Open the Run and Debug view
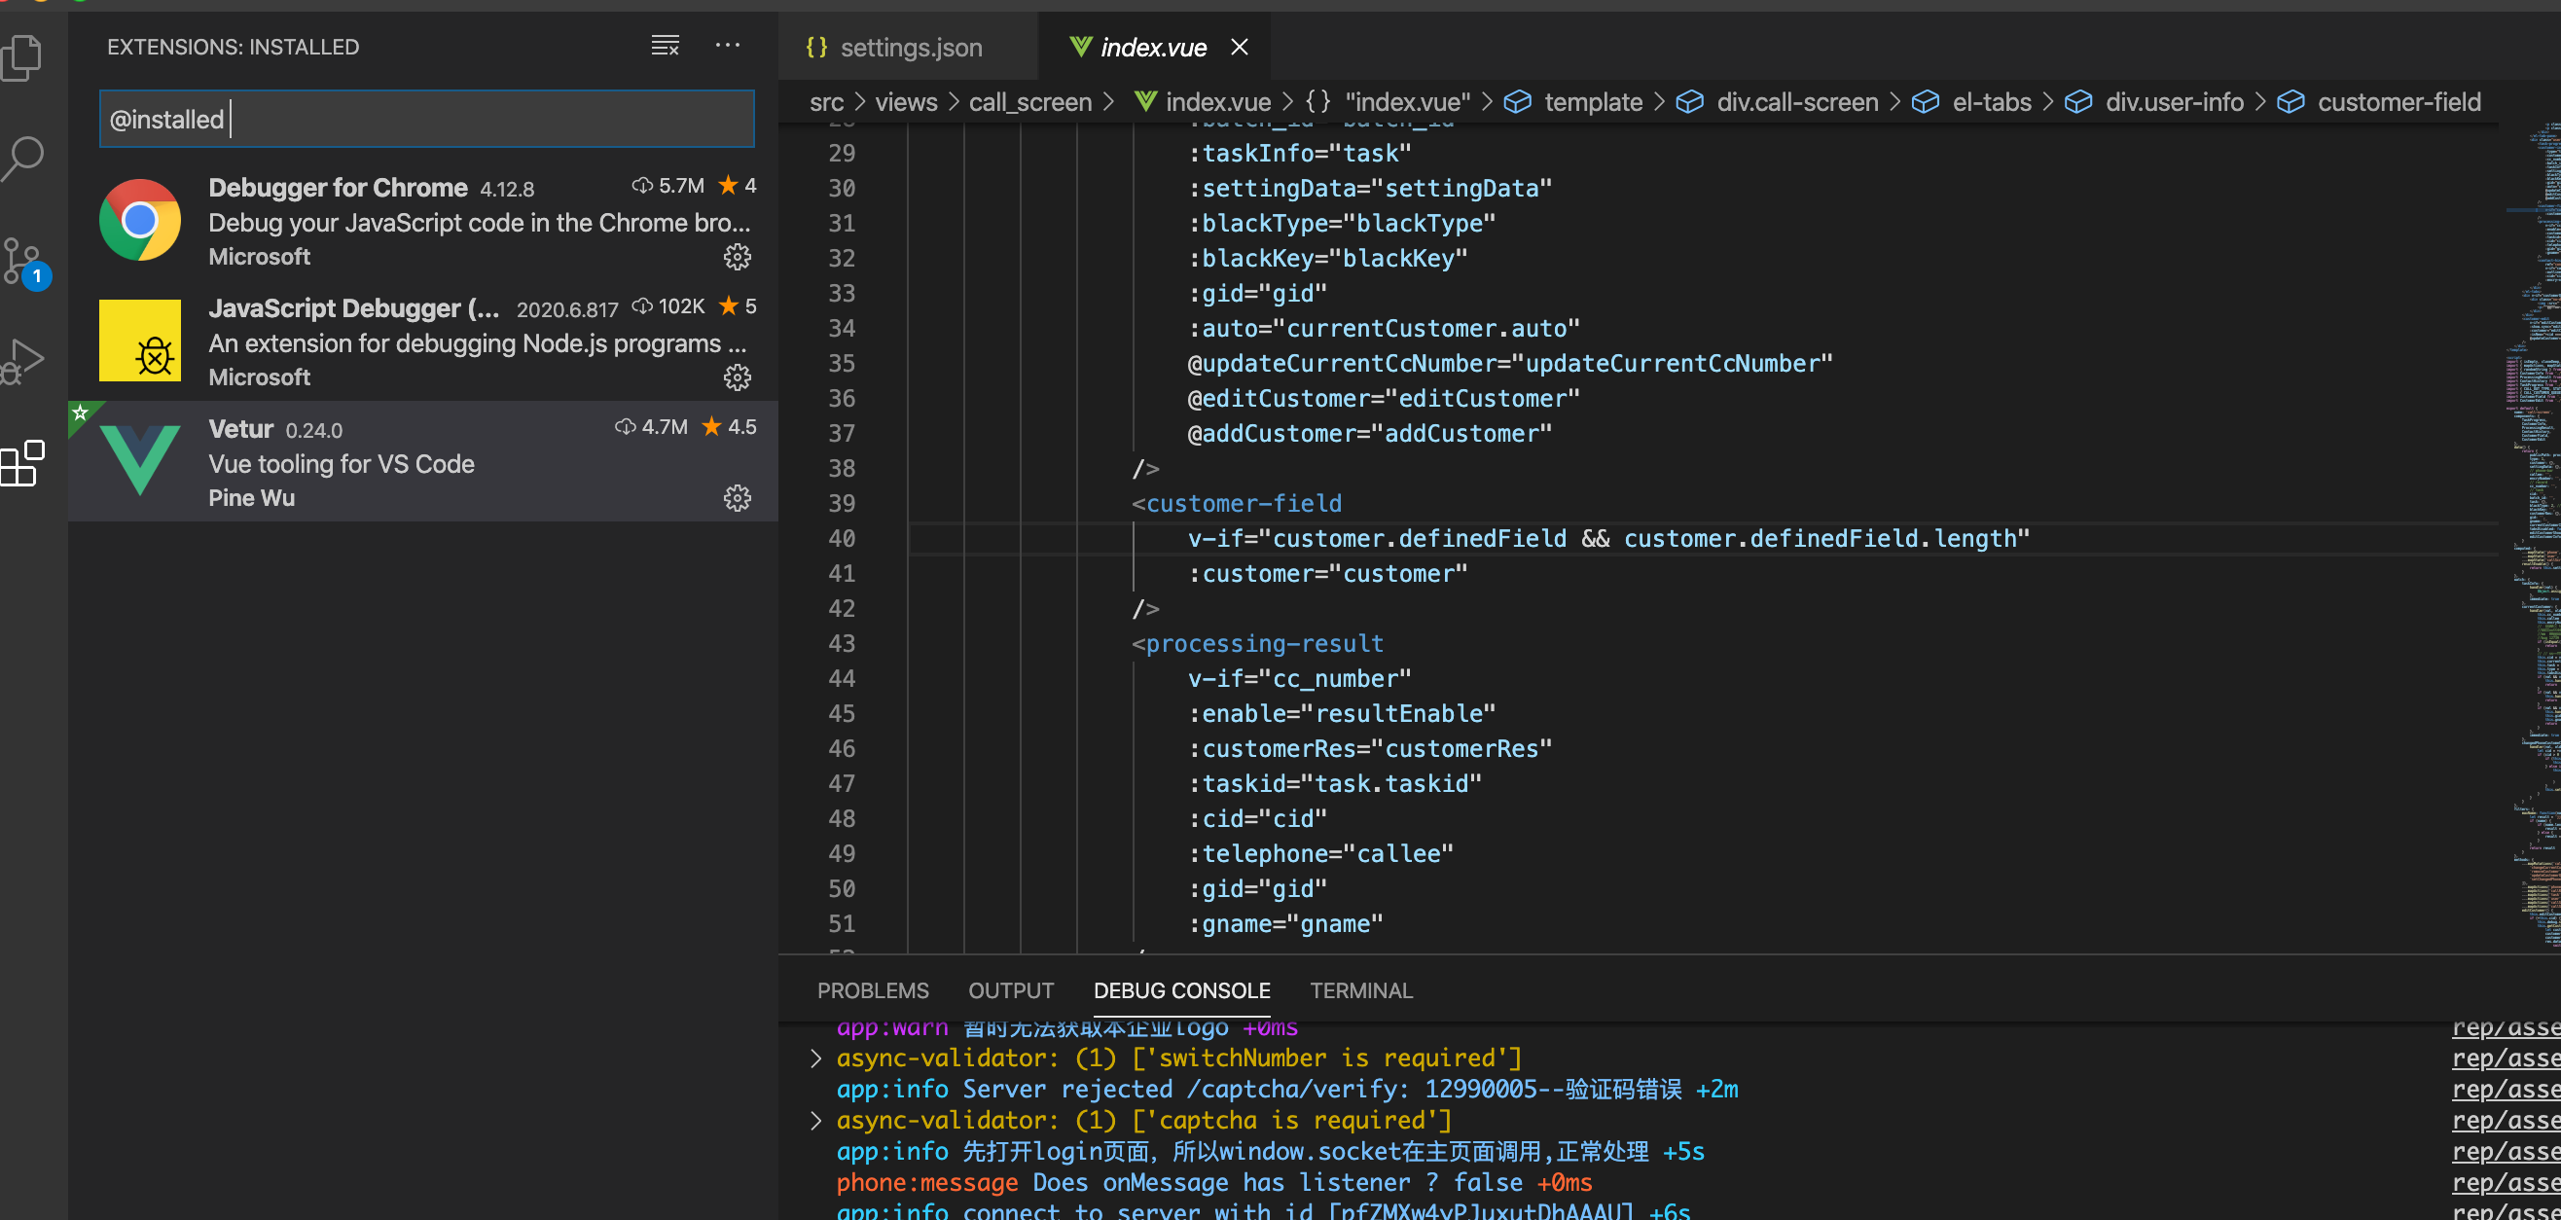The height and width of the screenshot is (1220, 2561). (24, 360)
